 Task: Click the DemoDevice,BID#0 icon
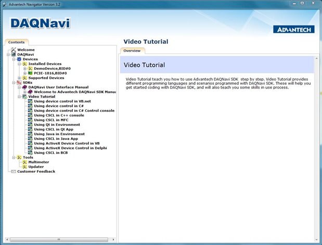pos(30,69)
